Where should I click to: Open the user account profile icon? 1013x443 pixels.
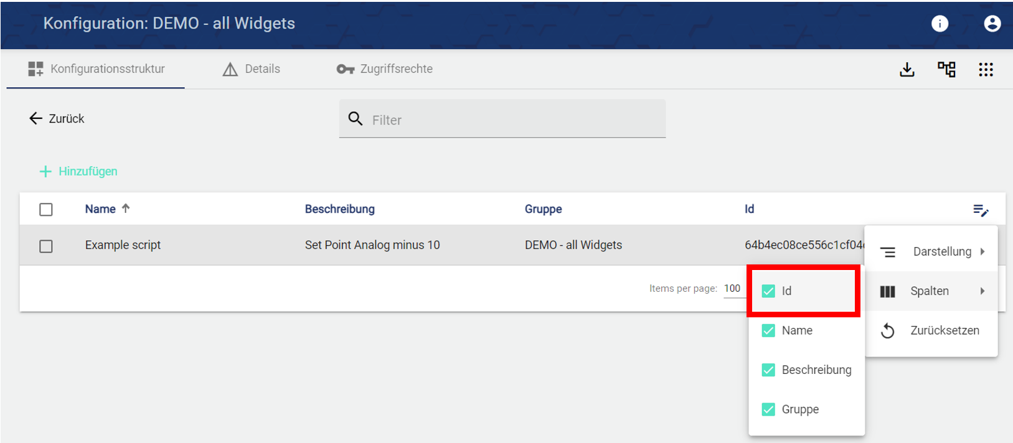pyautogui.click(x=992, y=24)
